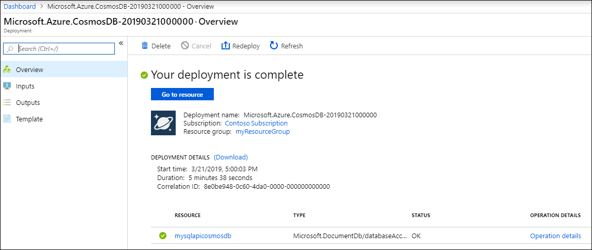Click the Cosmos DB planet icon
592x250 pixels.
pyautogui.click(x=163, y=123)
